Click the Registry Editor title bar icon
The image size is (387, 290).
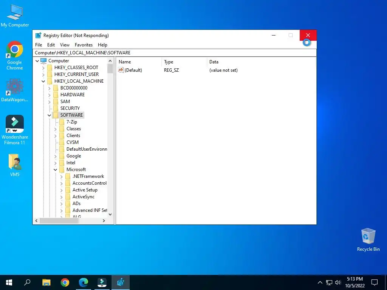click(38, 35)
